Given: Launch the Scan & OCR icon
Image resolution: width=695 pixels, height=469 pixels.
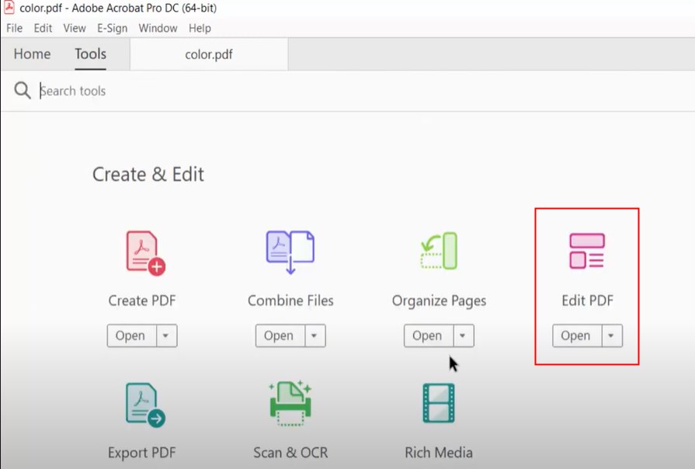Looking at the screenshot, I should pos(290,403).
